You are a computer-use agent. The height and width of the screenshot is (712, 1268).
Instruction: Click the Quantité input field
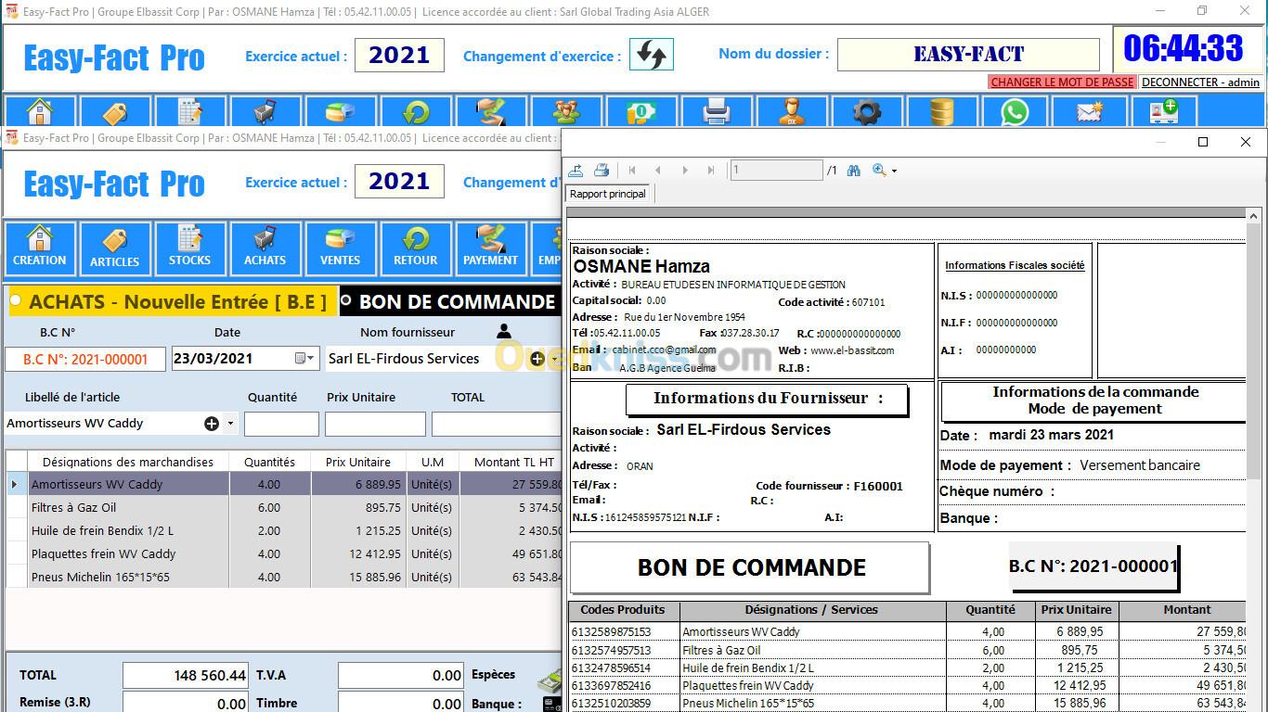[x=281, y=425]
